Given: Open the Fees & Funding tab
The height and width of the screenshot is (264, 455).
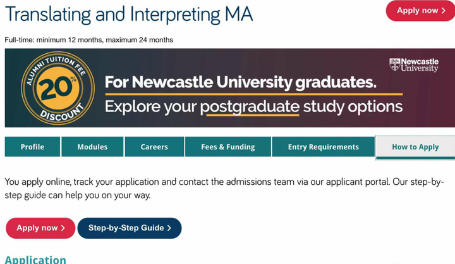Looking at the screenshot, I should pos(227,147).
